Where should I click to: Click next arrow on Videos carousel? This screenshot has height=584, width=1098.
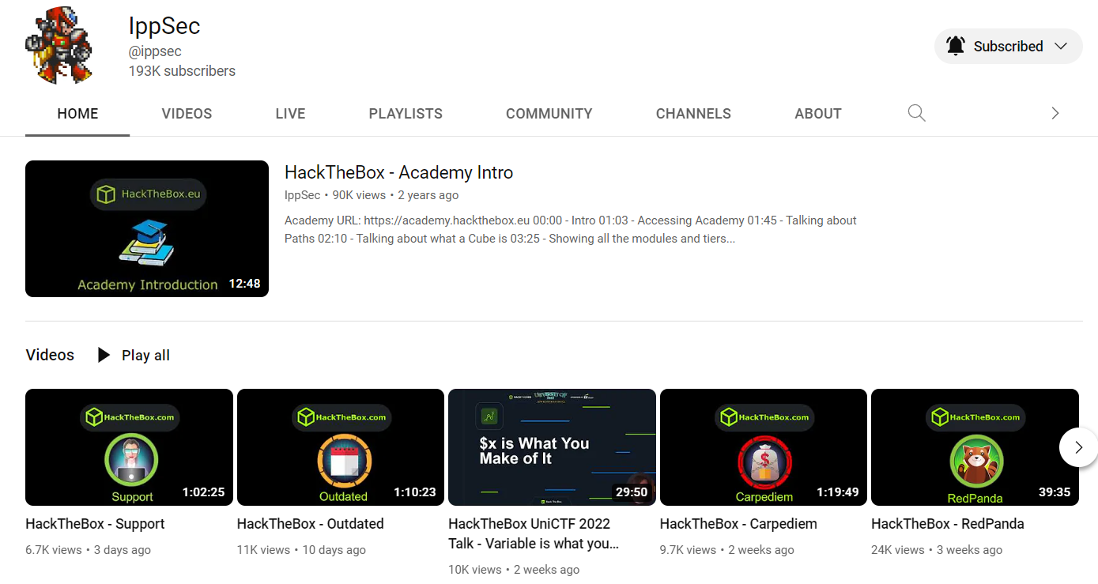point(1078,447)
